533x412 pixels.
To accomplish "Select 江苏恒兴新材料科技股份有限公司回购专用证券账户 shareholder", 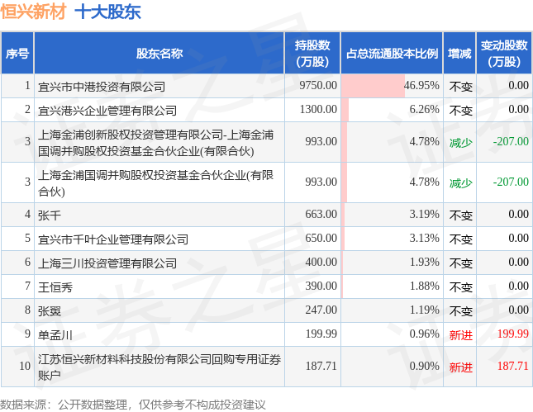I will (159, 367).
